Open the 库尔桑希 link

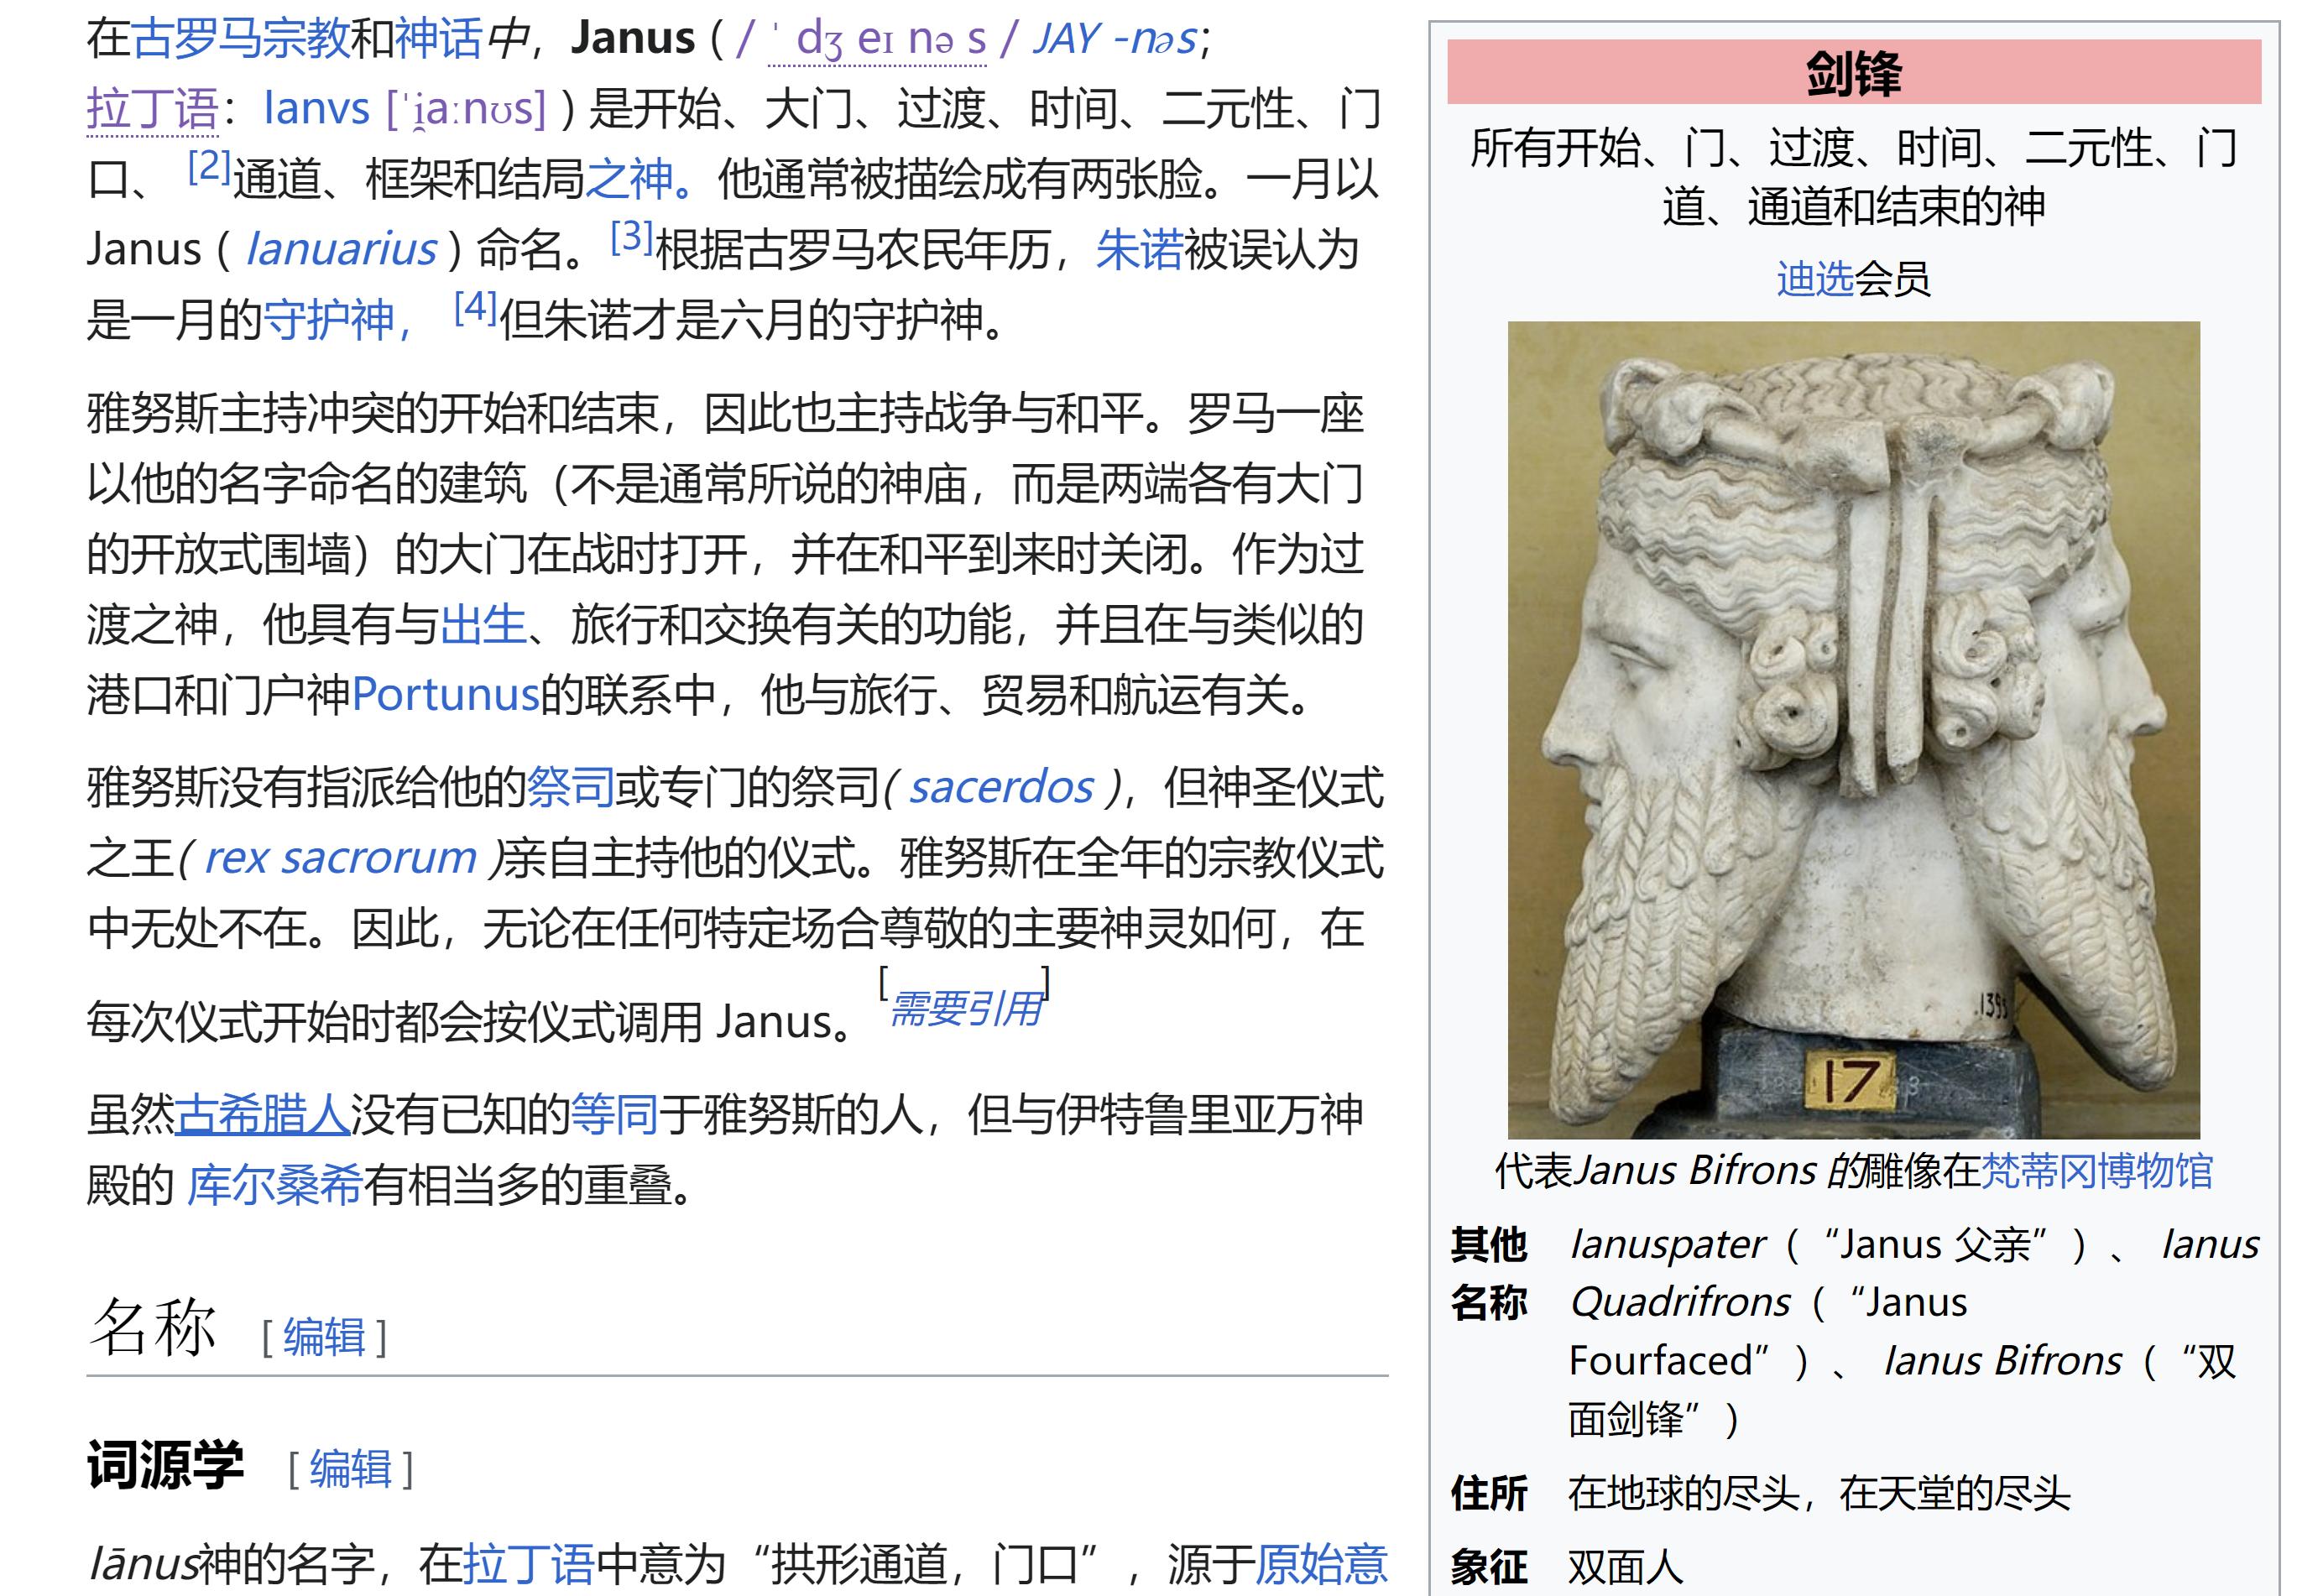click(x=274, y=1185)
